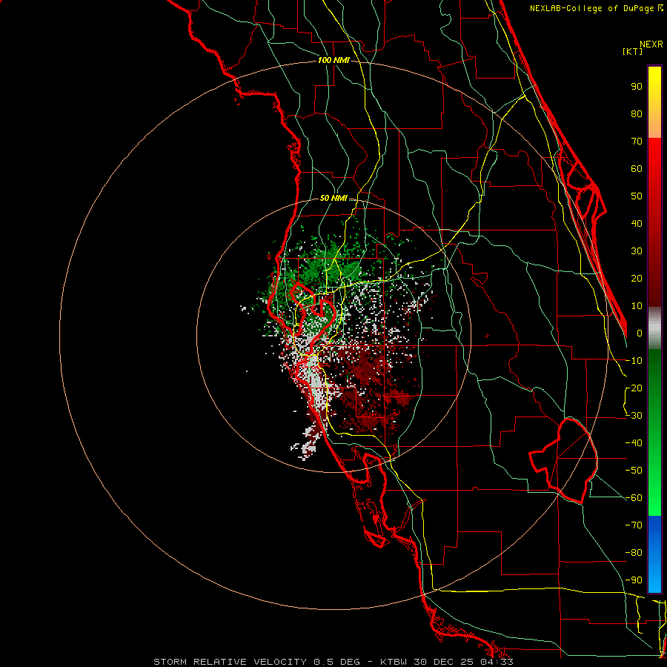Viewport: 667px width, 667px height.
Task: Click the positive 40 scale value
Action: click(637, 223)
